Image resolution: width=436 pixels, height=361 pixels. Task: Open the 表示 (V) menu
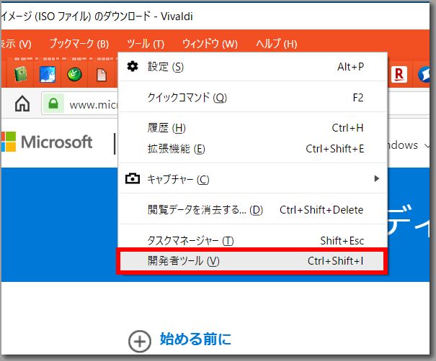pos(16,44)
